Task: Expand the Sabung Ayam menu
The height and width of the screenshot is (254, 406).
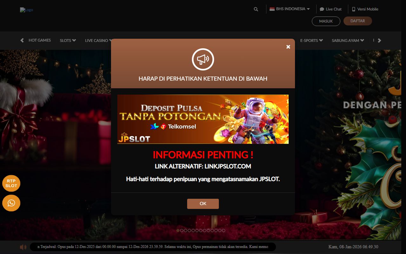Action: [x=348, y=40]
